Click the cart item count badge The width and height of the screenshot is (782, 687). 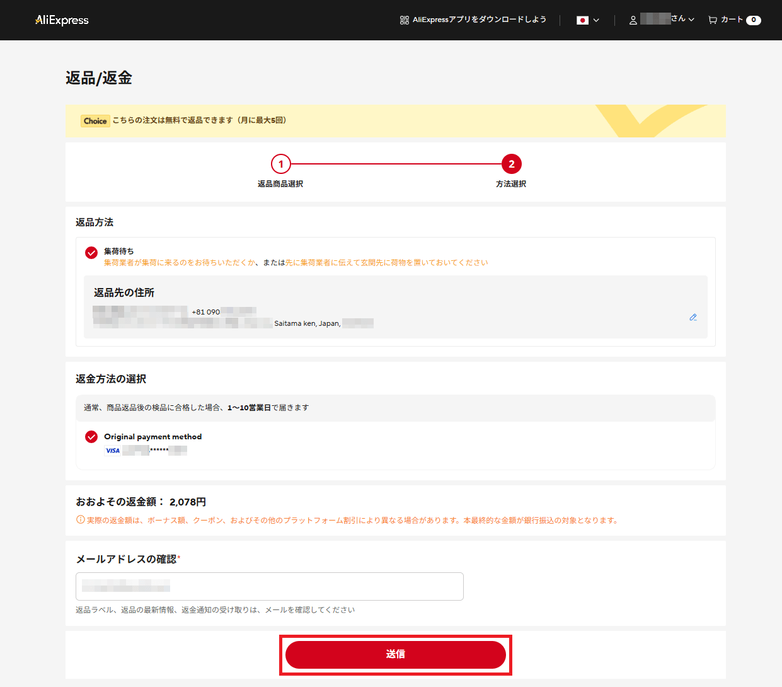tap(753, 20)
